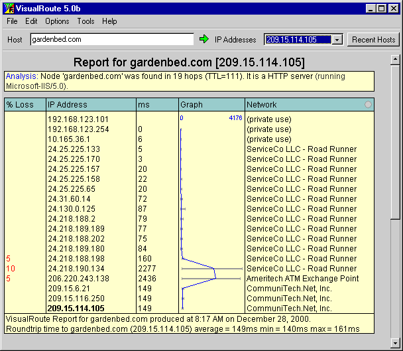Click the Graph column header
Viewport: 403px width, 351px height.
click(212, 104)
